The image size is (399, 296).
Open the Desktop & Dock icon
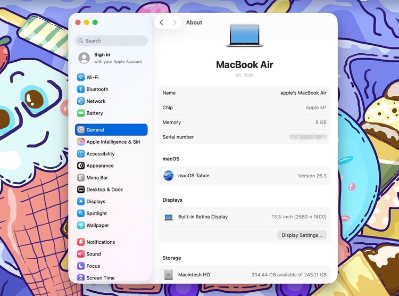(x=81, y=190)
